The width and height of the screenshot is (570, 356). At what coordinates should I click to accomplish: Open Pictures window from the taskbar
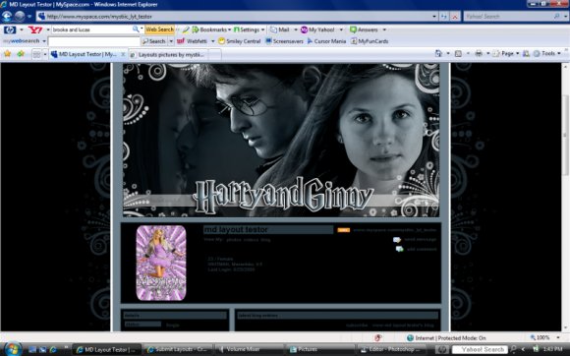click(320, 349)
